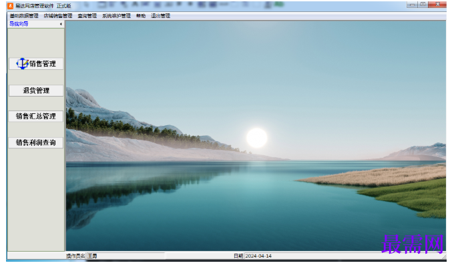Open the 帮助 menu
This screenshot has width=456, height=265.
coord(141,16)
